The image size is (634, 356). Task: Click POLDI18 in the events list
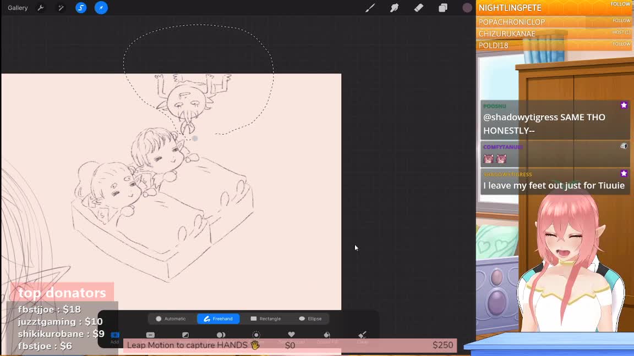coord(493,45)
